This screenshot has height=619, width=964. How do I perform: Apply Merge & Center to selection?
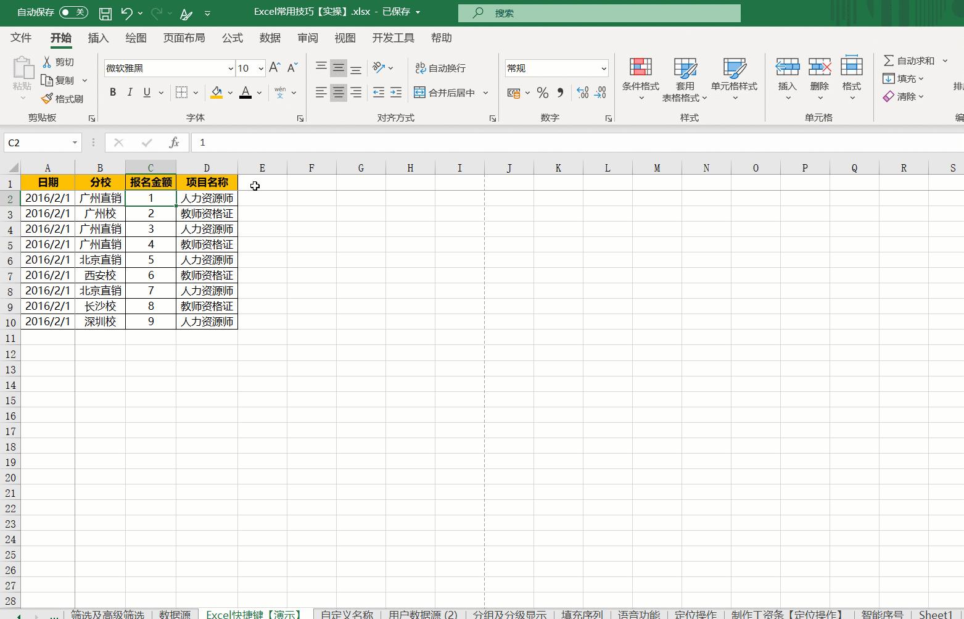(x=446, y=93)
